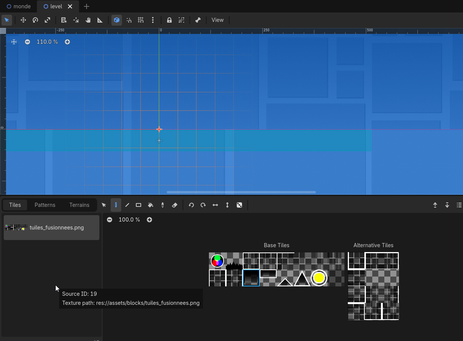The image size is (463, 341).
Task: Choose the tile selection arrow tool
Action: (x=104, y=205)
